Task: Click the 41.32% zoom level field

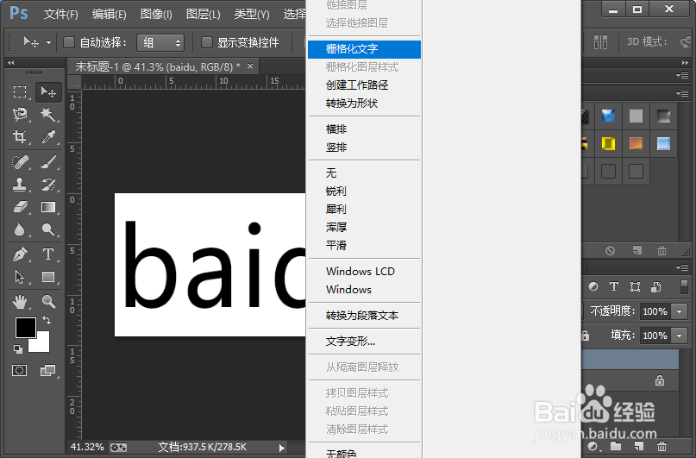Action: tap(87, 447)
